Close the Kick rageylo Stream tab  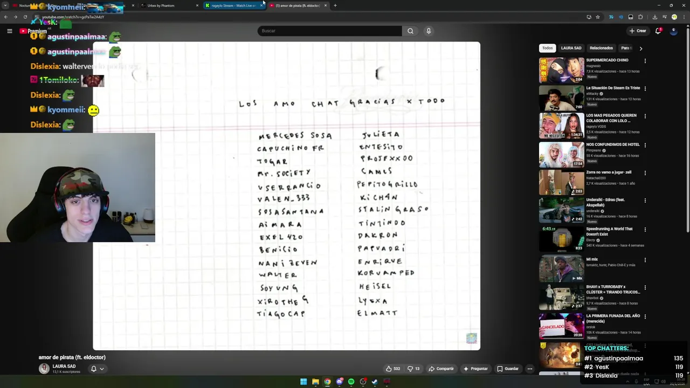pyautogui.click(x=261, y=5)
